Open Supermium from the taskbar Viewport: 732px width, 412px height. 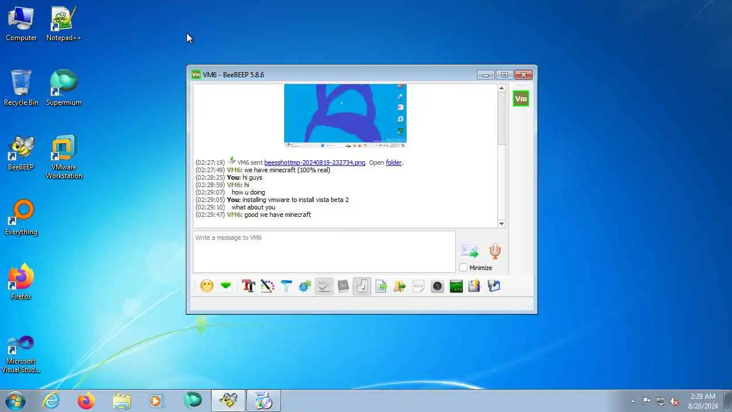pos(193,401)
